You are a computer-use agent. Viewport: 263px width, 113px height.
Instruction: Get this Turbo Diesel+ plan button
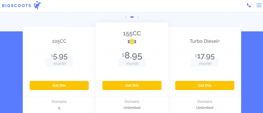tap(205, 86)
